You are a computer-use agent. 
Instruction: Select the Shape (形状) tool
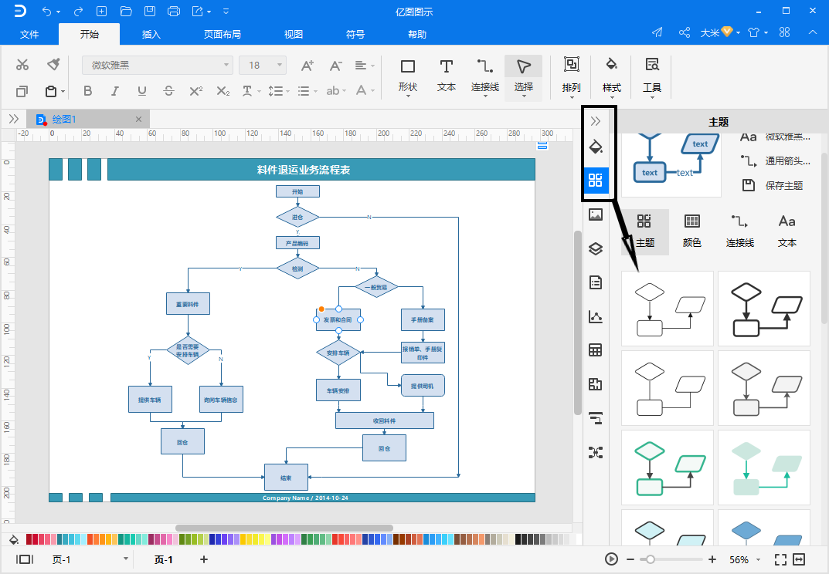[x=408, y=76]
